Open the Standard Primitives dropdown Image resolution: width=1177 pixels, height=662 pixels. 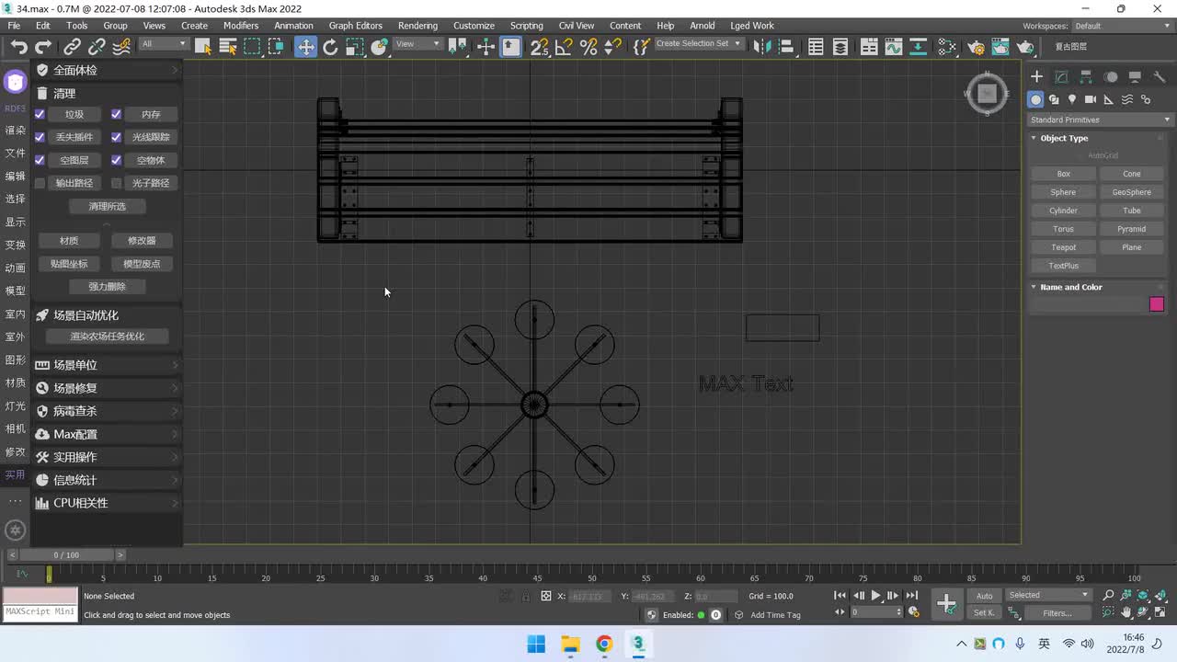pyautogui.click(x=1100, y=120)
